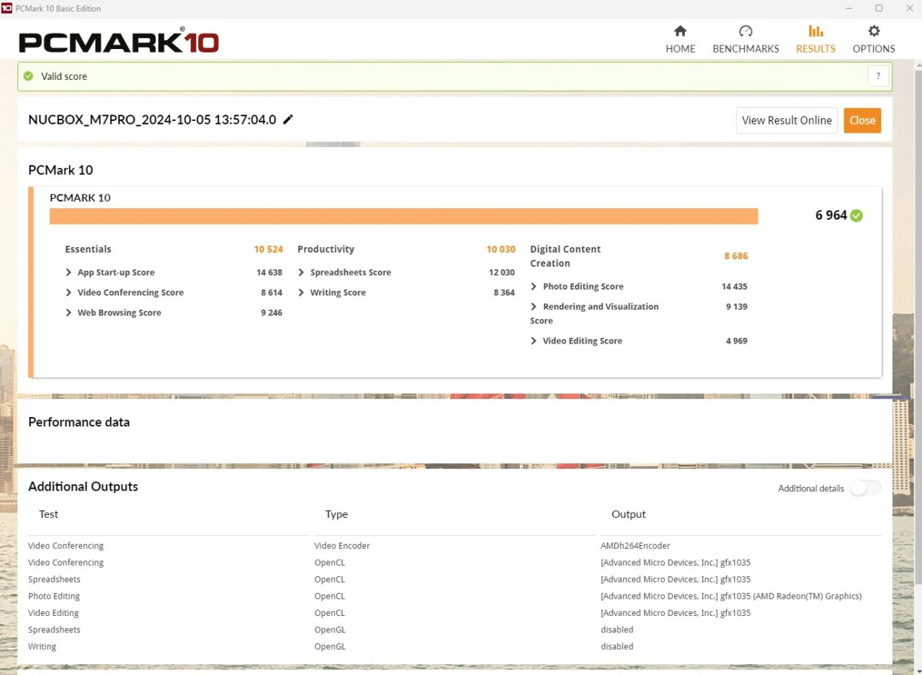Expand Spreadsheets Score breakdown
The width and height of the screenshot is (922, 675).
tap(302, 272)
